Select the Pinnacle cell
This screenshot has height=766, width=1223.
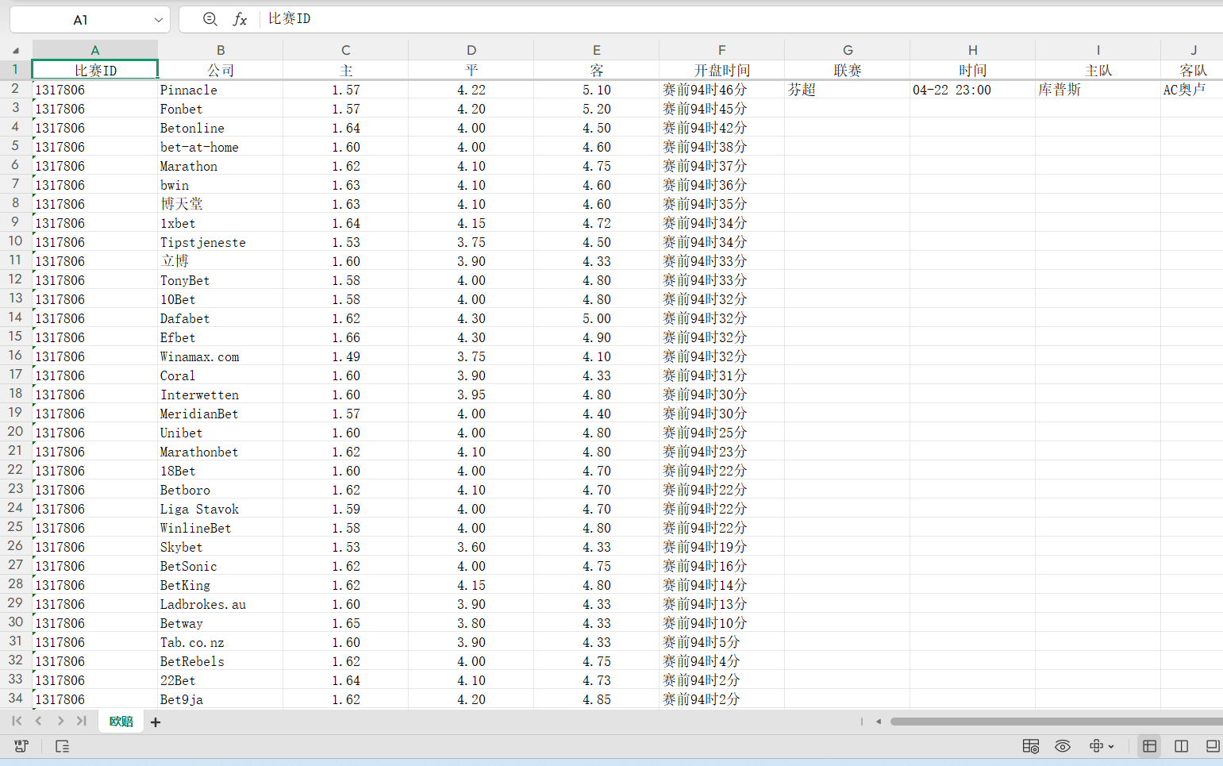click(221, 90)
